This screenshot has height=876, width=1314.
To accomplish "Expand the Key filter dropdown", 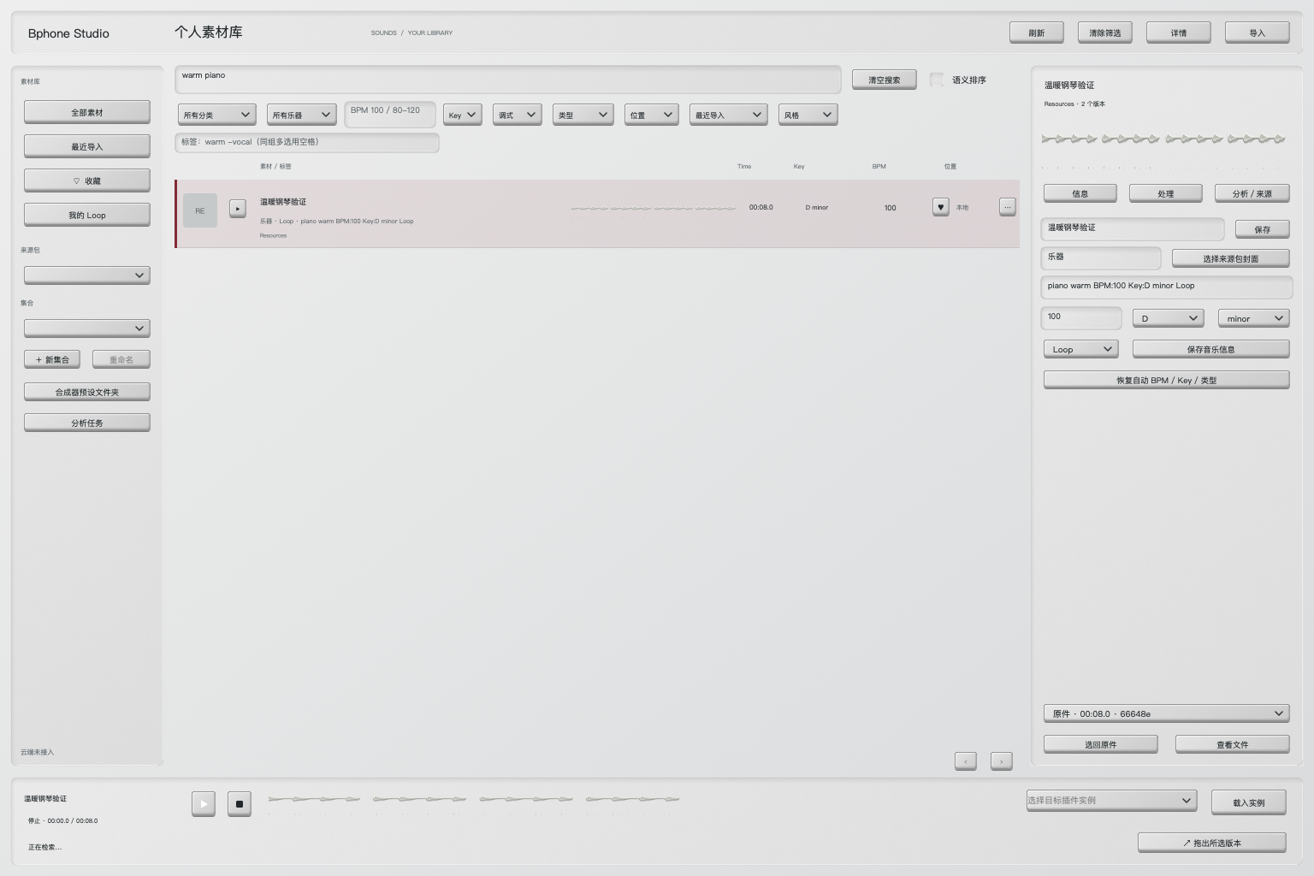I will pyautogui.click(x=463, y=115).
